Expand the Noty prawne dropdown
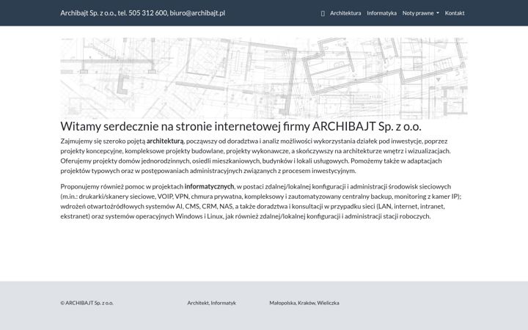 (421, 13)
